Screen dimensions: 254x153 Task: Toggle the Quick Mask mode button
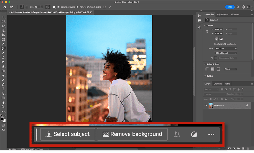pyautogui.click(x=3, y=125)
